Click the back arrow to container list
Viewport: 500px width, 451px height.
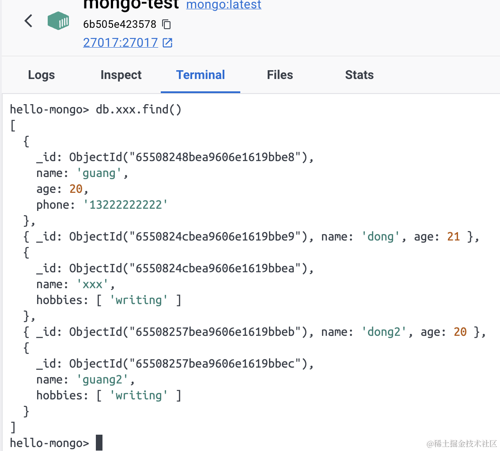pos(29,21)
